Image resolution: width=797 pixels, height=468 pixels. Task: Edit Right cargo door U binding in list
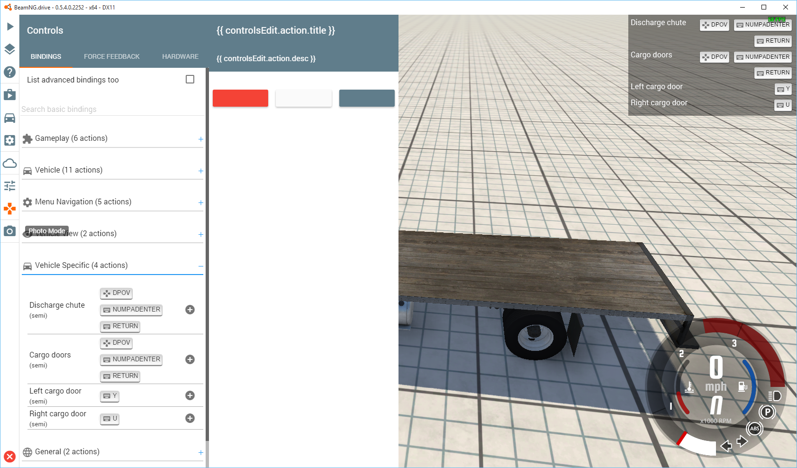pos(109,419)
